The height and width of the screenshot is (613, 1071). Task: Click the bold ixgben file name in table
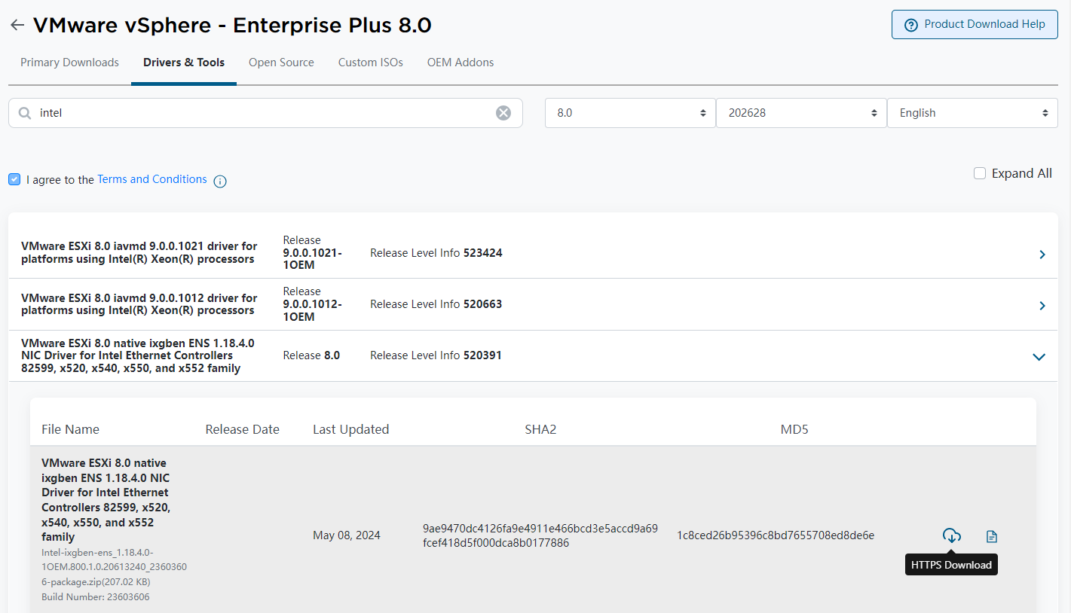click(106, 500)
